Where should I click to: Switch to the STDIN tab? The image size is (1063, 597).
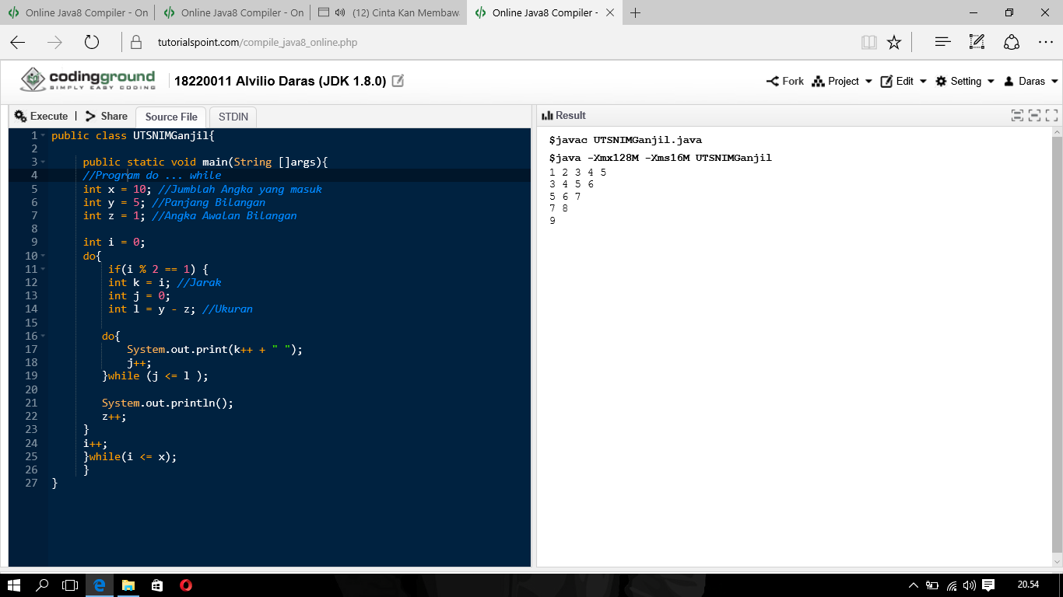point(233,117)
